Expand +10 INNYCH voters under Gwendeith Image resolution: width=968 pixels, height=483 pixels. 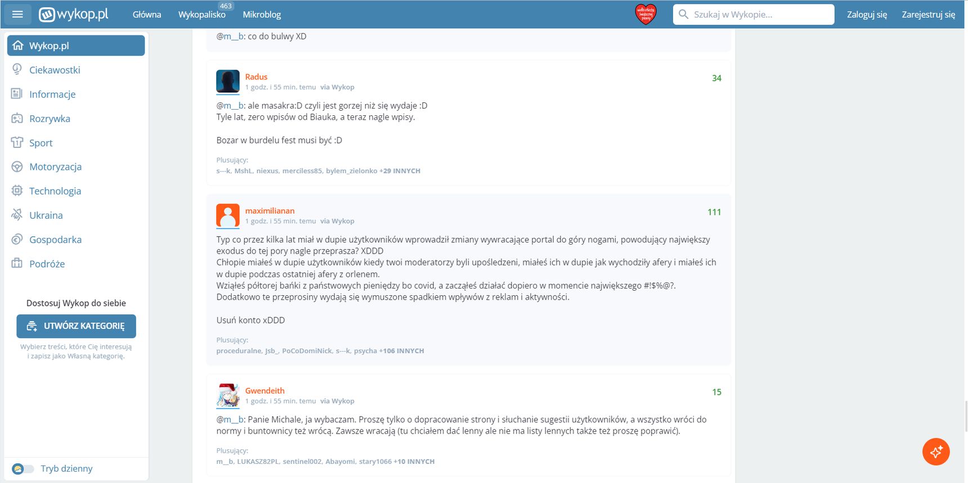tap(414, 462)
